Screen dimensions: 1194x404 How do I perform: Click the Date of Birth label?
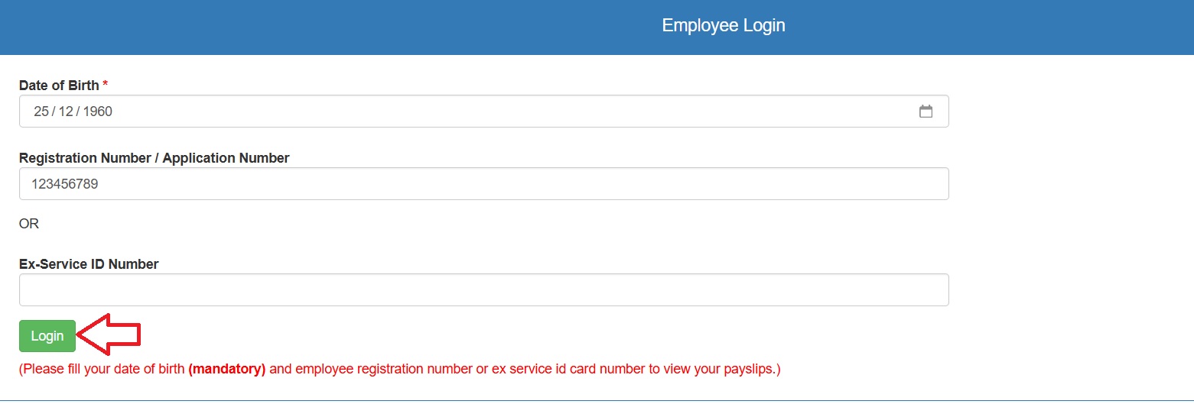[59, 86]
